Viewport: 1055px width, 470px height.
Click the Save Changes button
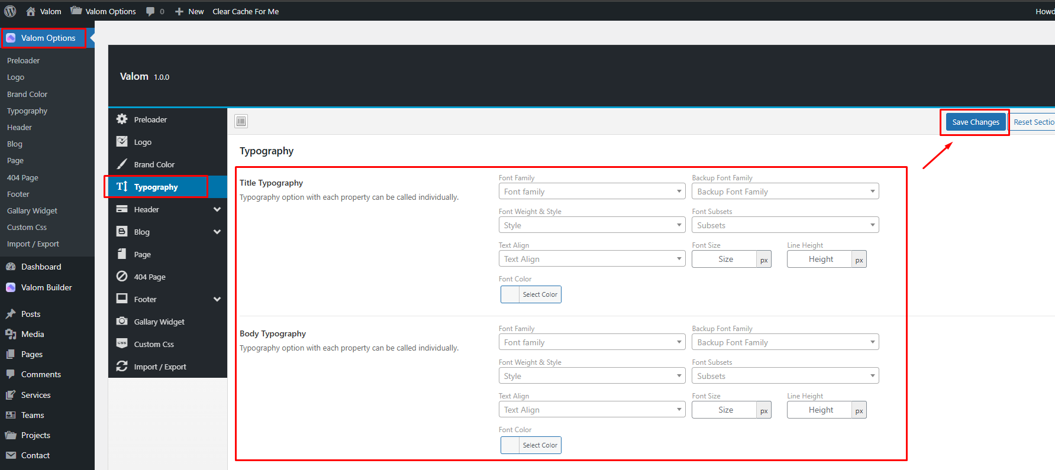tap(975, 122)
